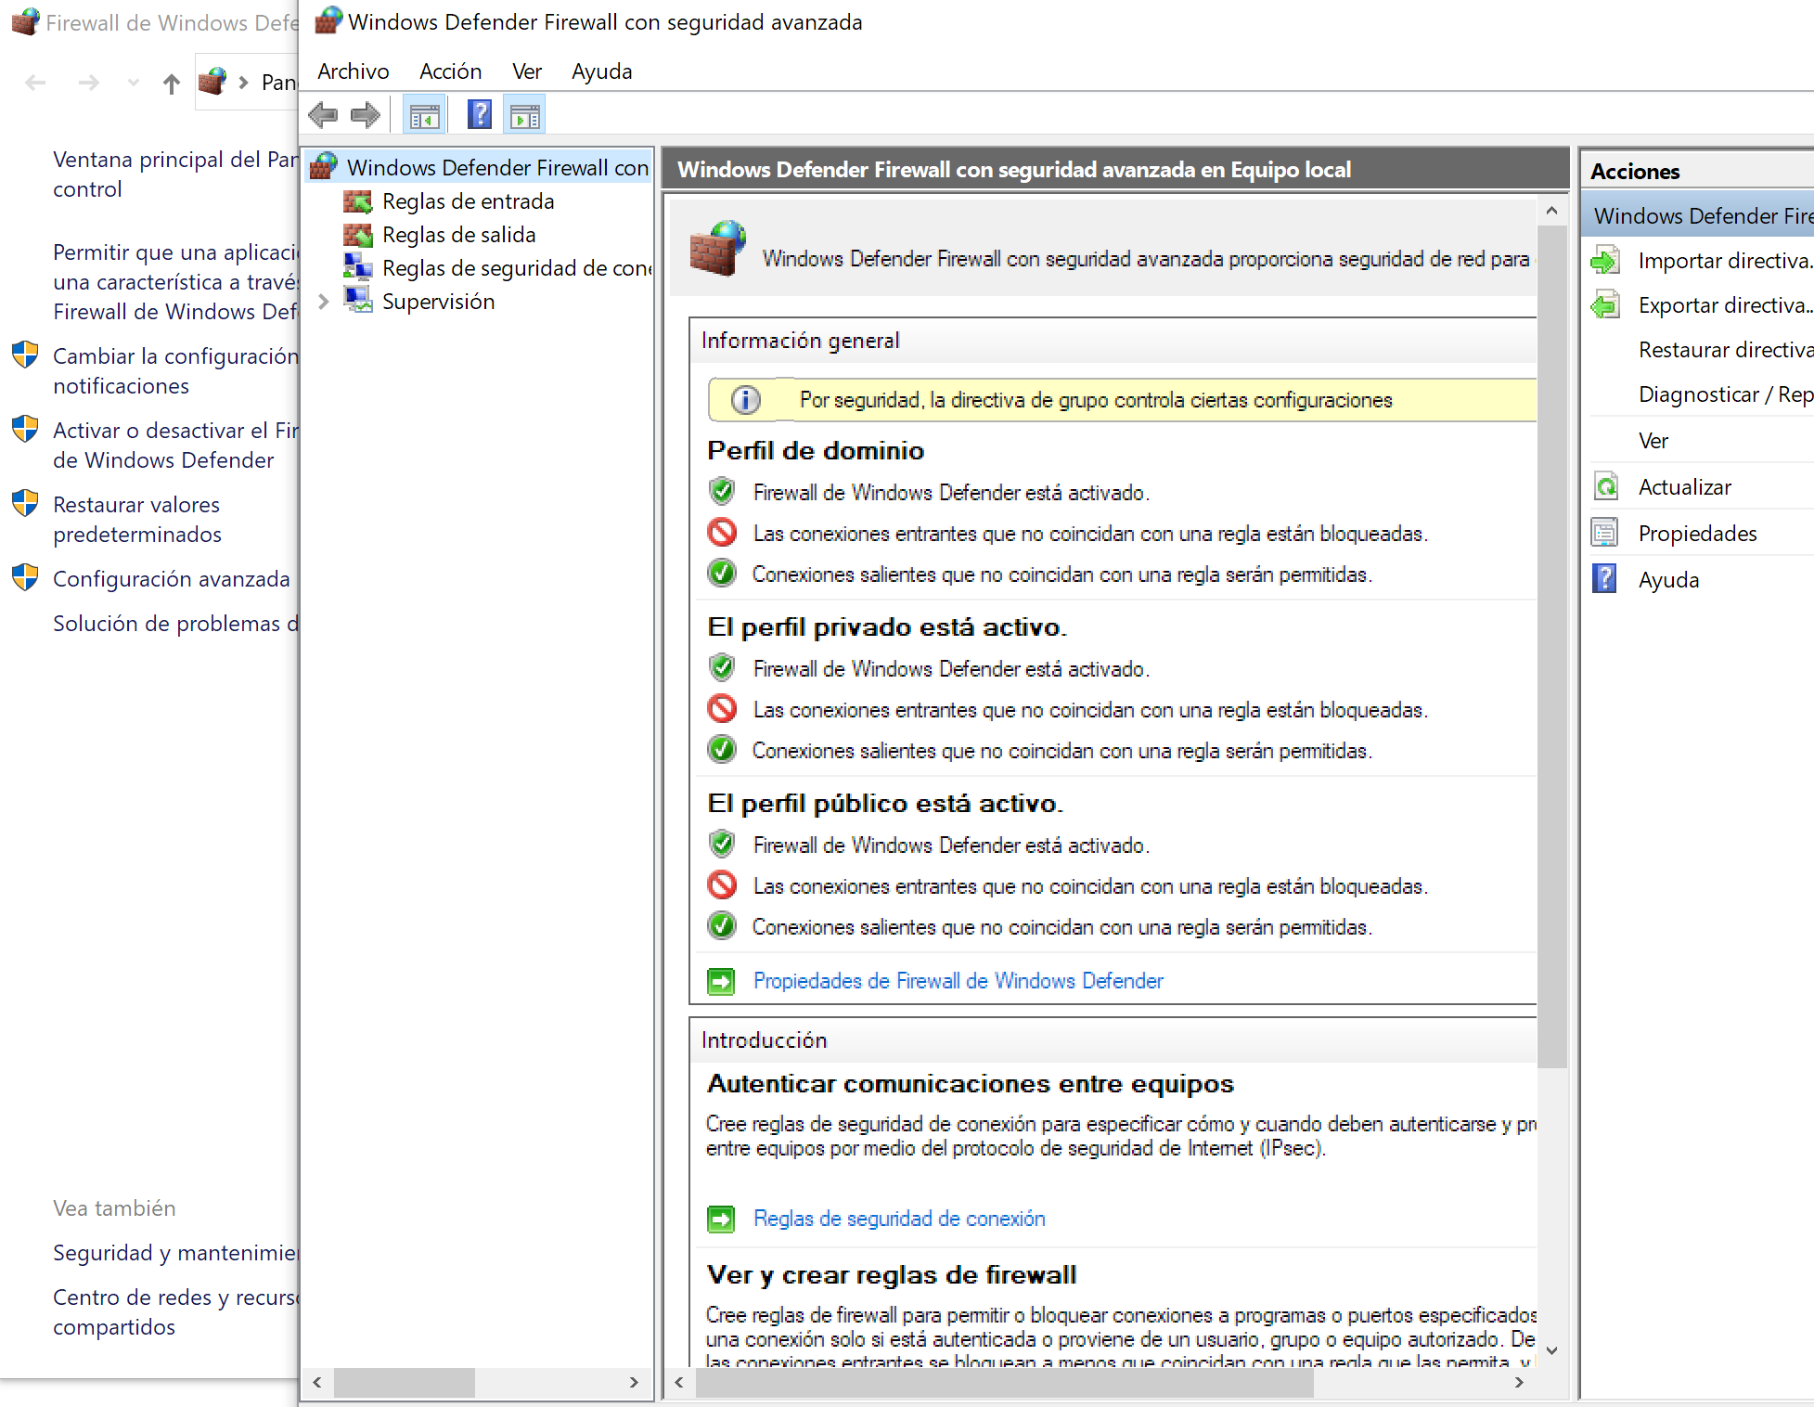
Task: Open the Archivo menu
Action: (353, 71)
